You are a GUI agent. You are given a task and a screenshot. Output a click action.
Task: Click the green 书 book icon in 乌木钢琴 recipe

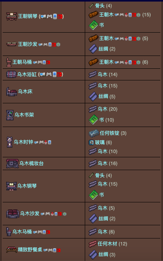[x=93, y=195]
